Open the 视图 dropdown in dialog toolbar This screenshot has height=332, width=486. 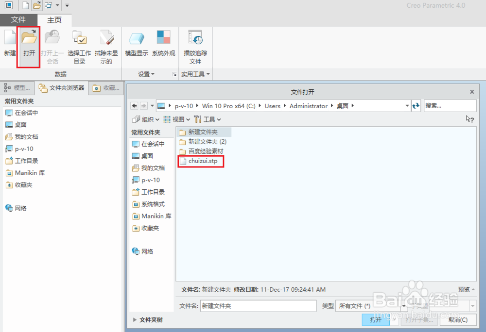point(177,119)
